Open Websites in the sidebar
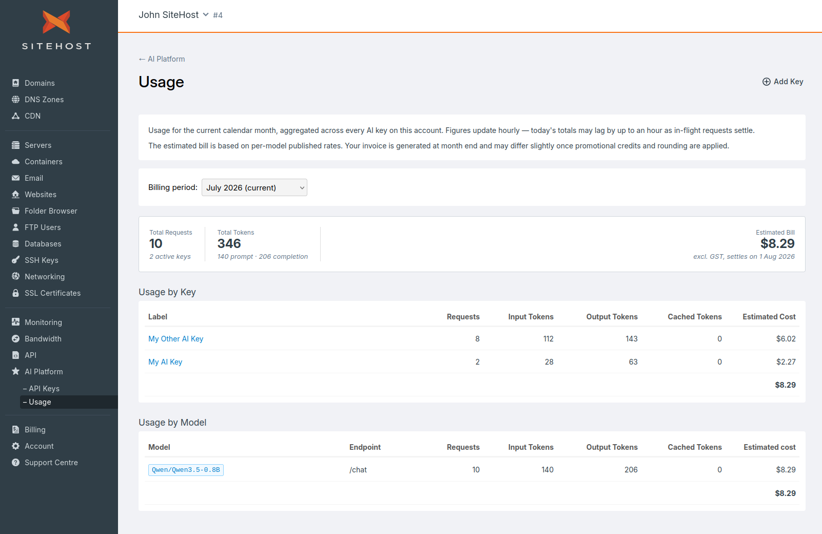The image size is (822, 534). pyautogui.click(x=41, y=195)
